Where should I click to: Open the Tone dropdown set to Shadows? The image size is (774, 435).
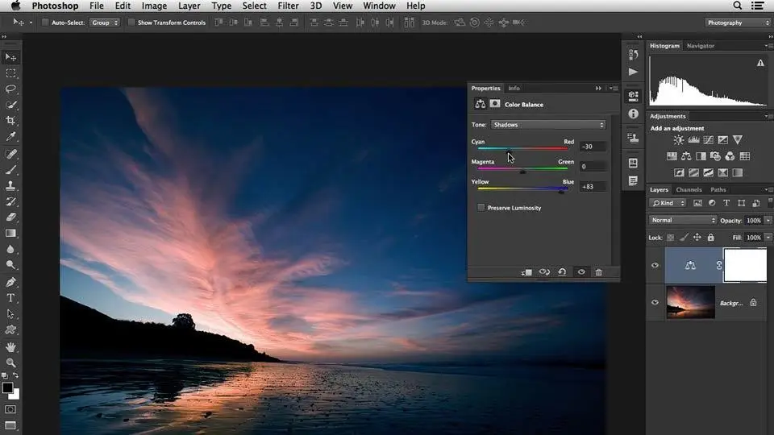click(x=548, y=125)
